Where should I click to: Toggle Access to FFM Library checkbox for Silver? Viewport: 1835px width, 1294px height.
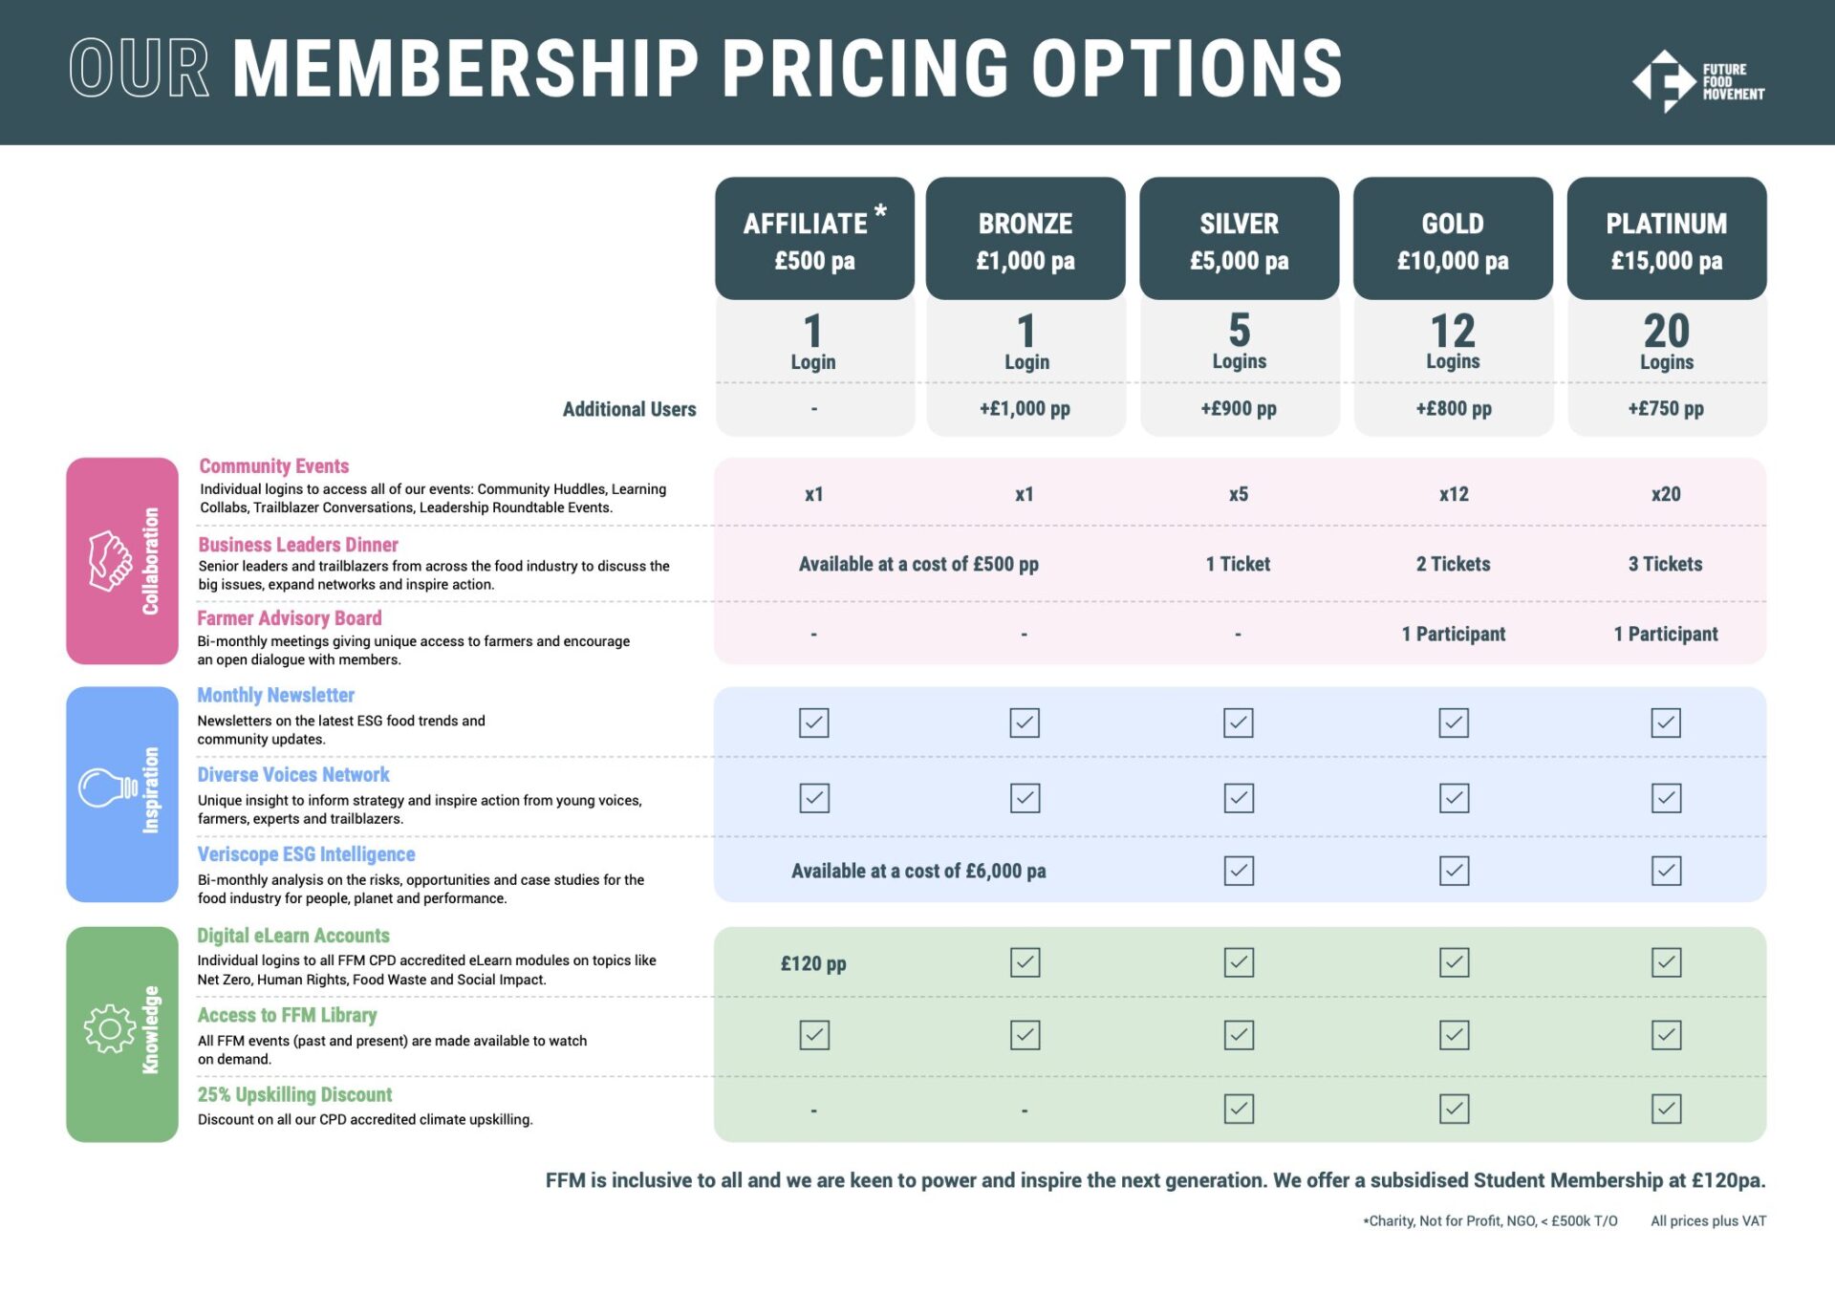click(1239, 1035)
